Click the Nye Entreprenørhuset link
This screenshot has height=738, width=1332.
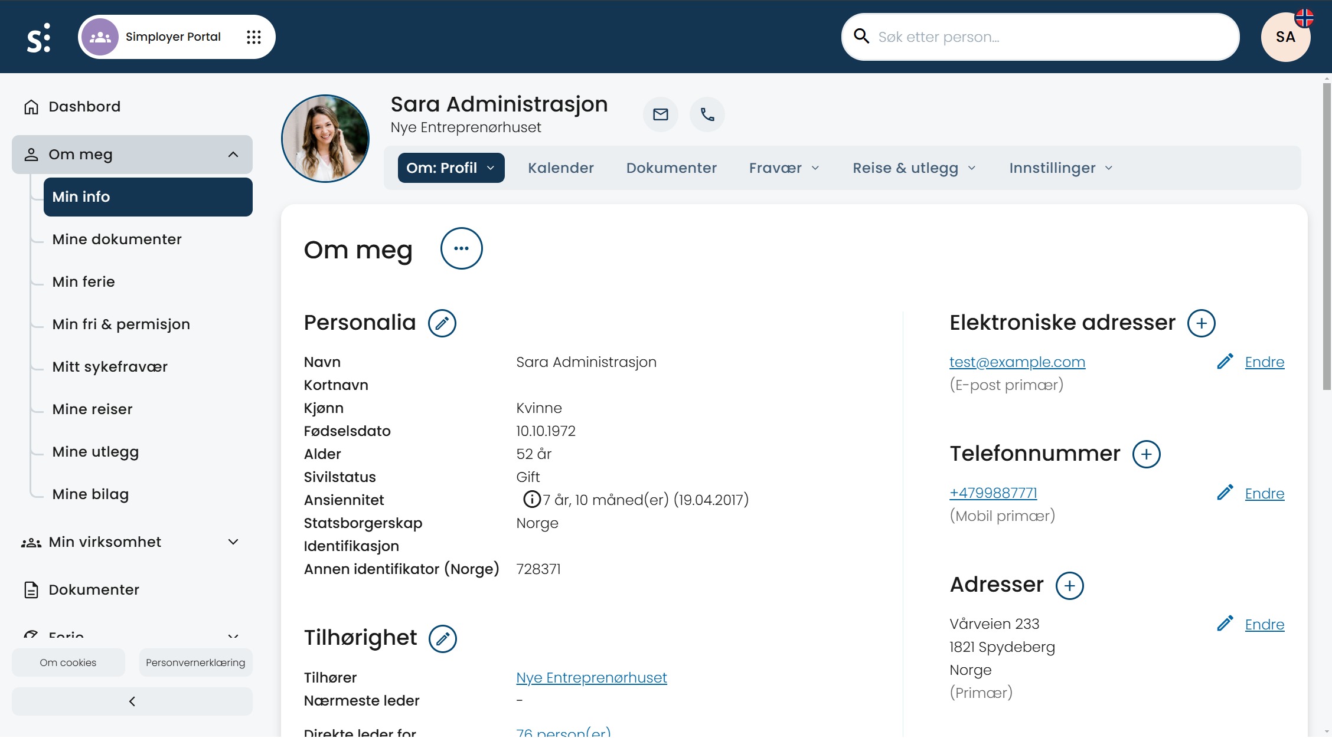(x=591, y=678)
